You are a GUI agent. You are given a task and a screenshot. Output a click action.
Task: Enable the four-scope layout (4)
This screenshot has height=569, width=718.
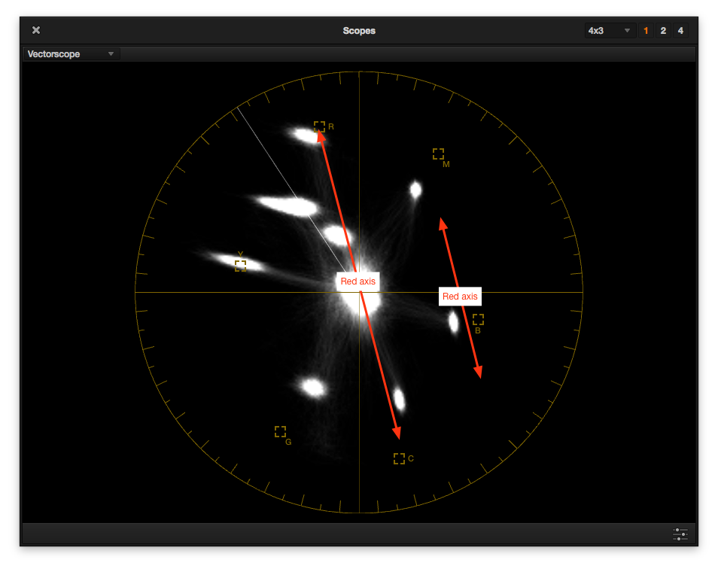(x=680, y=31)
